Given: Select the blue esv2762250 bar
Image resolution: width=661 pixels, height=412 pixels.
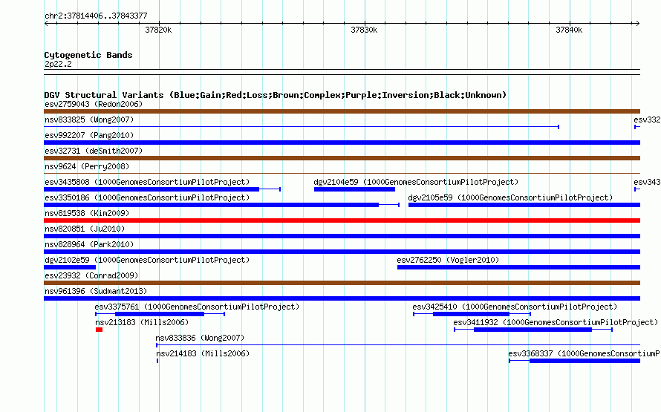Looking at the screenshot, I should tap(519, 267).
